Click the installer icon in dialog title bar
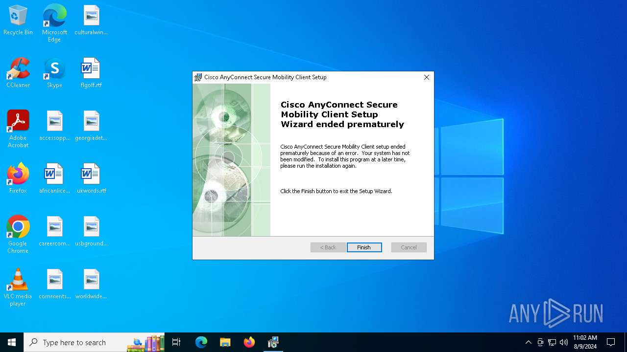 [x=198, y=77]
